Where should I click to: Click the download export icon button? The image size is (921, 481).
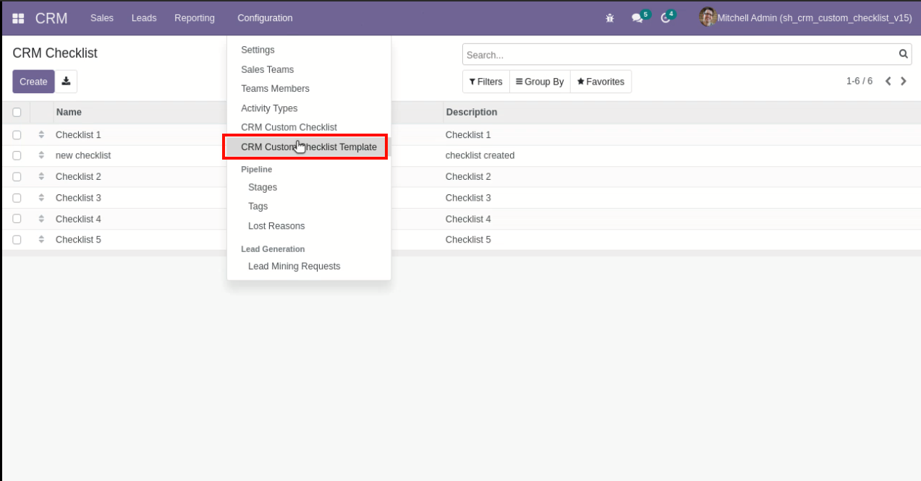pos(66,82)
